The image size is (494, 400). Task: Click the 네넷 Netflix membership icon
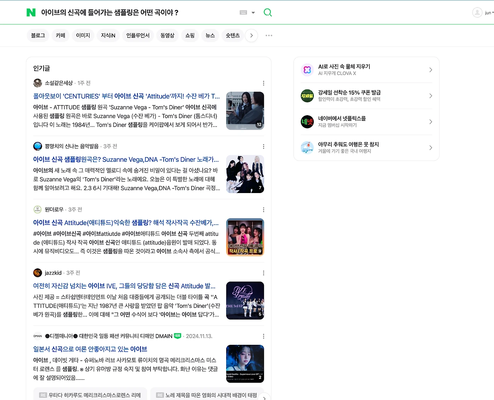click(307, 122)
